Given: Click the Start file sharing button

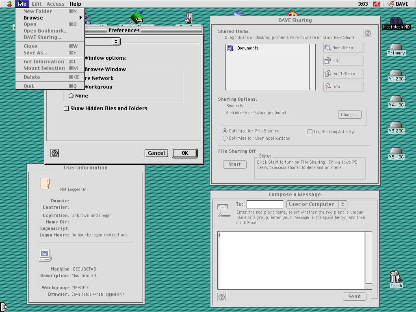Looking at the screenshot, I should (x=235, y=165).
